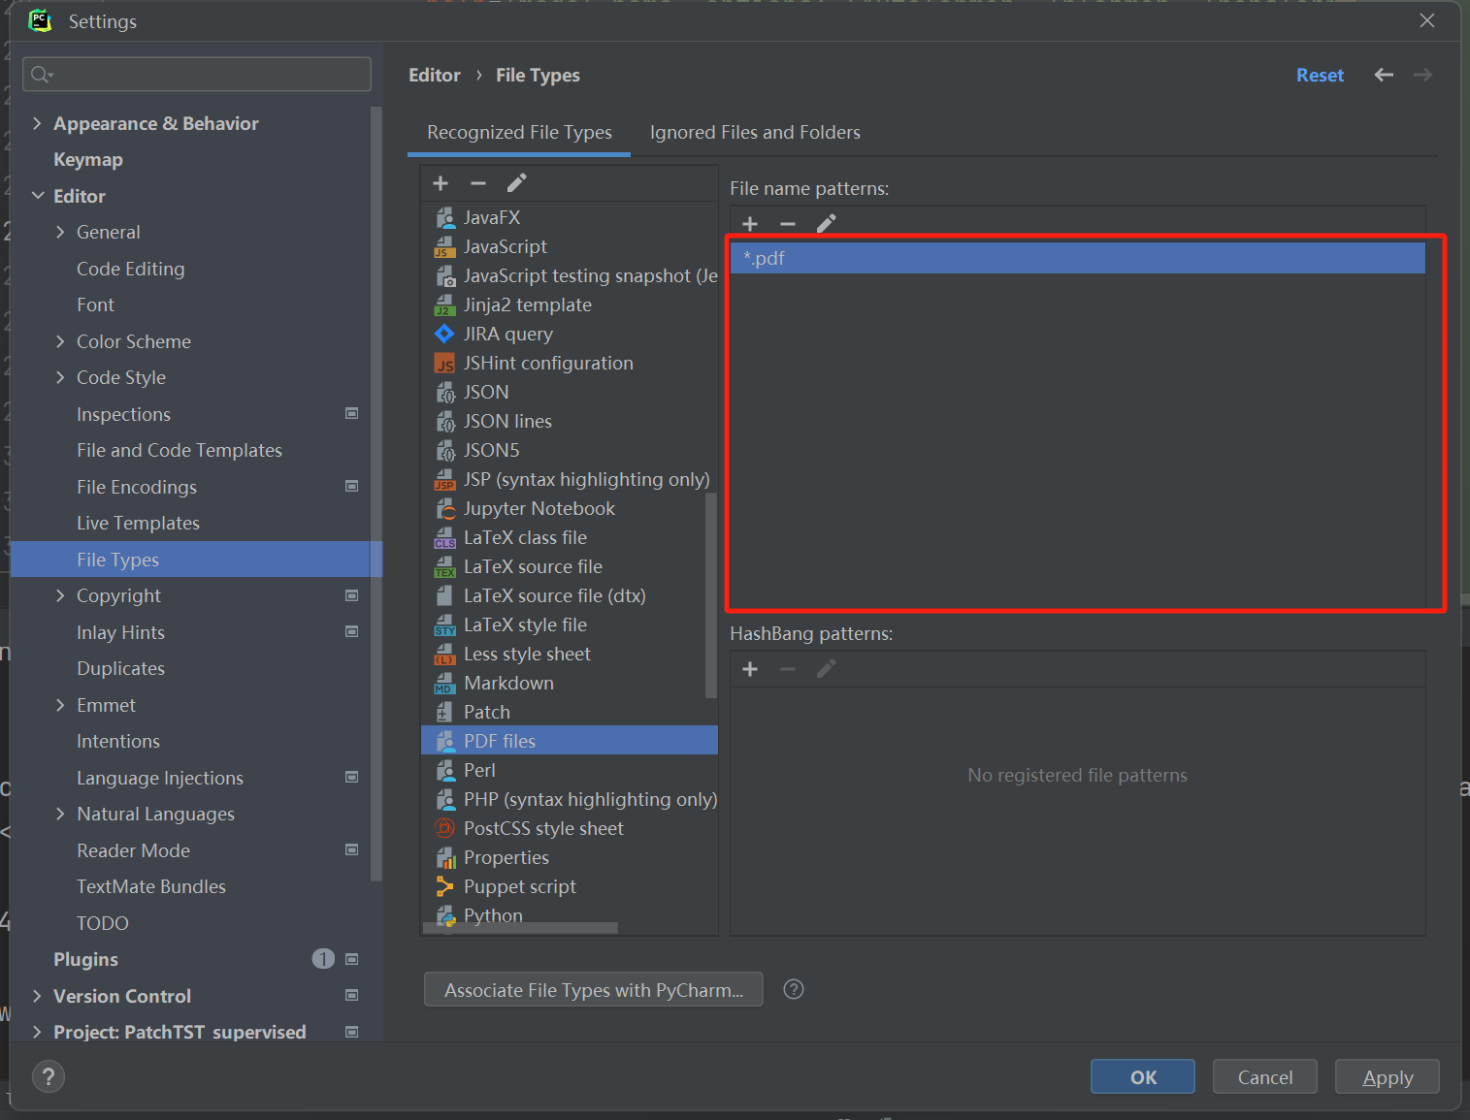Collapse the Editor section
The width and height of the screenshot is (1470, 1120).
pyautogui.click(x=38, y=196)
